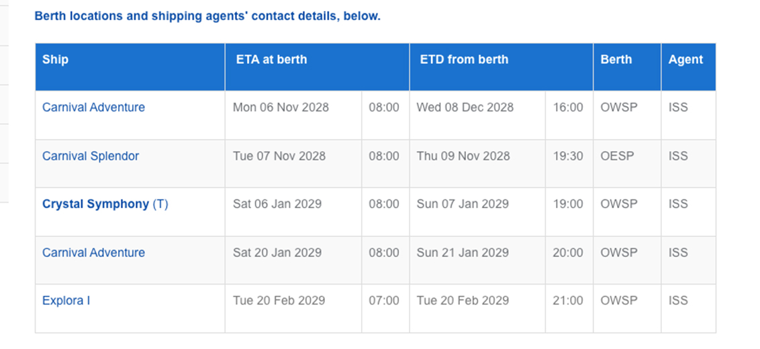Click the 19:30 departure time cell

tap(568, 156)
